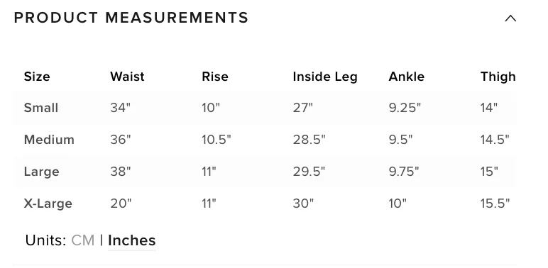
Task: Switch units to CM
Action: coord(83,240)
